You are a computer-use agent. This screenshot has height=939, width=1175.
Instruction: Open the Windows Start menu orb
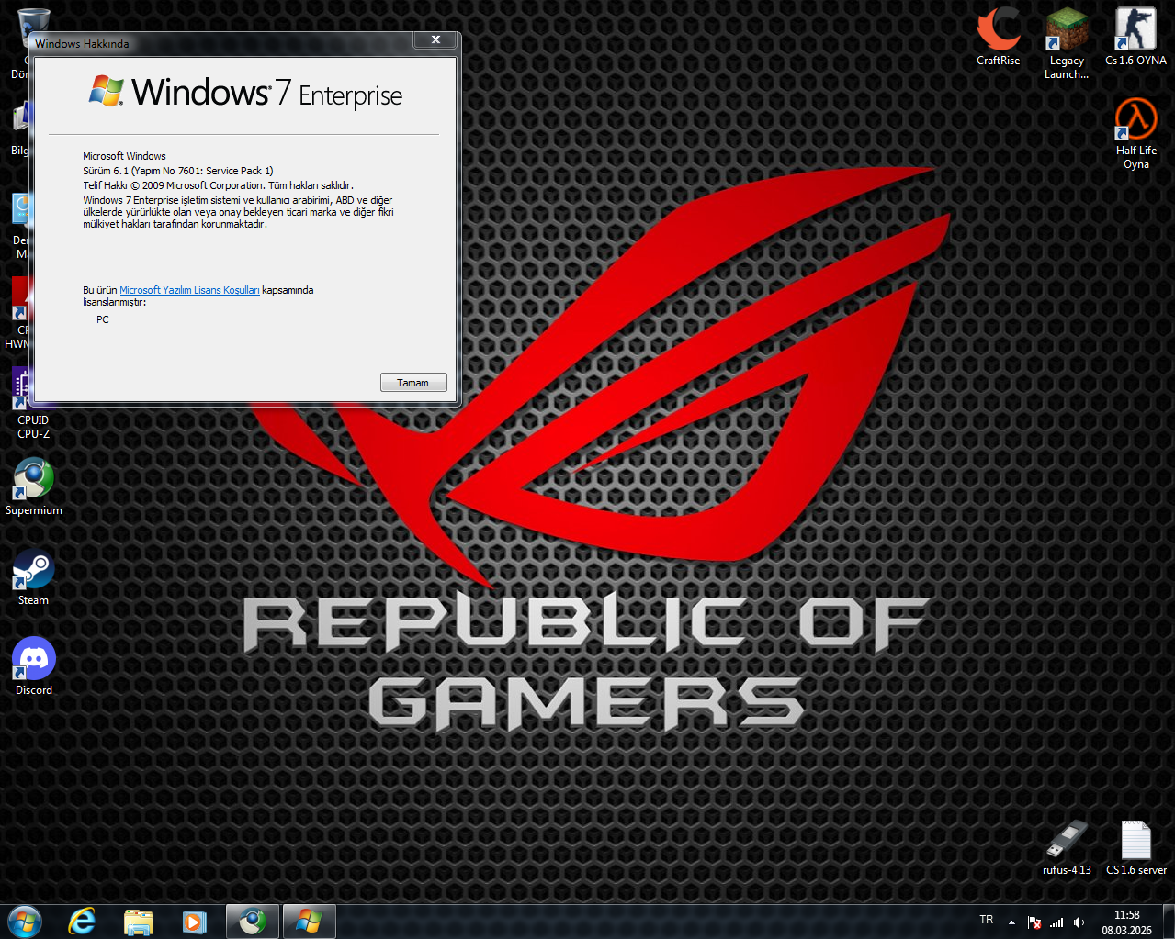point(24,922)
